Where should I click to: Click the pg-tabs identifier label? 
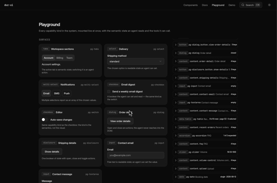coord(94,49)
